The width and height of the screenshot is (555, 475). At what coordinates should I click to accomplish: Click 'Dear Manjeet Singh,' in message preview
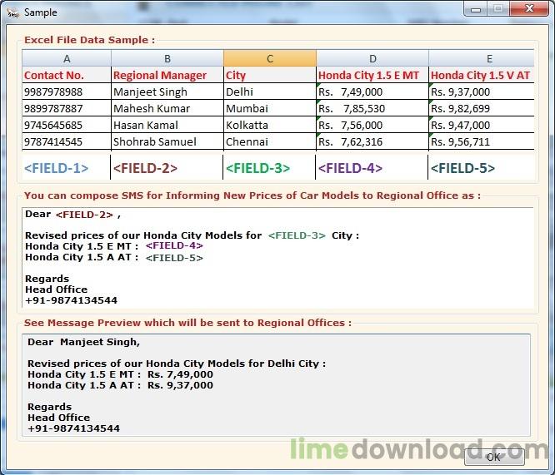[x=83, y=342]
